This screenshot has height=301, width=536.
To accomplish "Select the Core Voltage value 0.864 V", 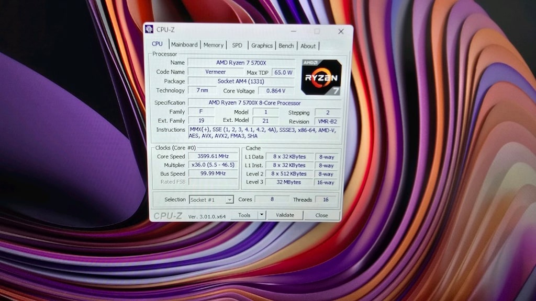I will (x=276, y=91).
